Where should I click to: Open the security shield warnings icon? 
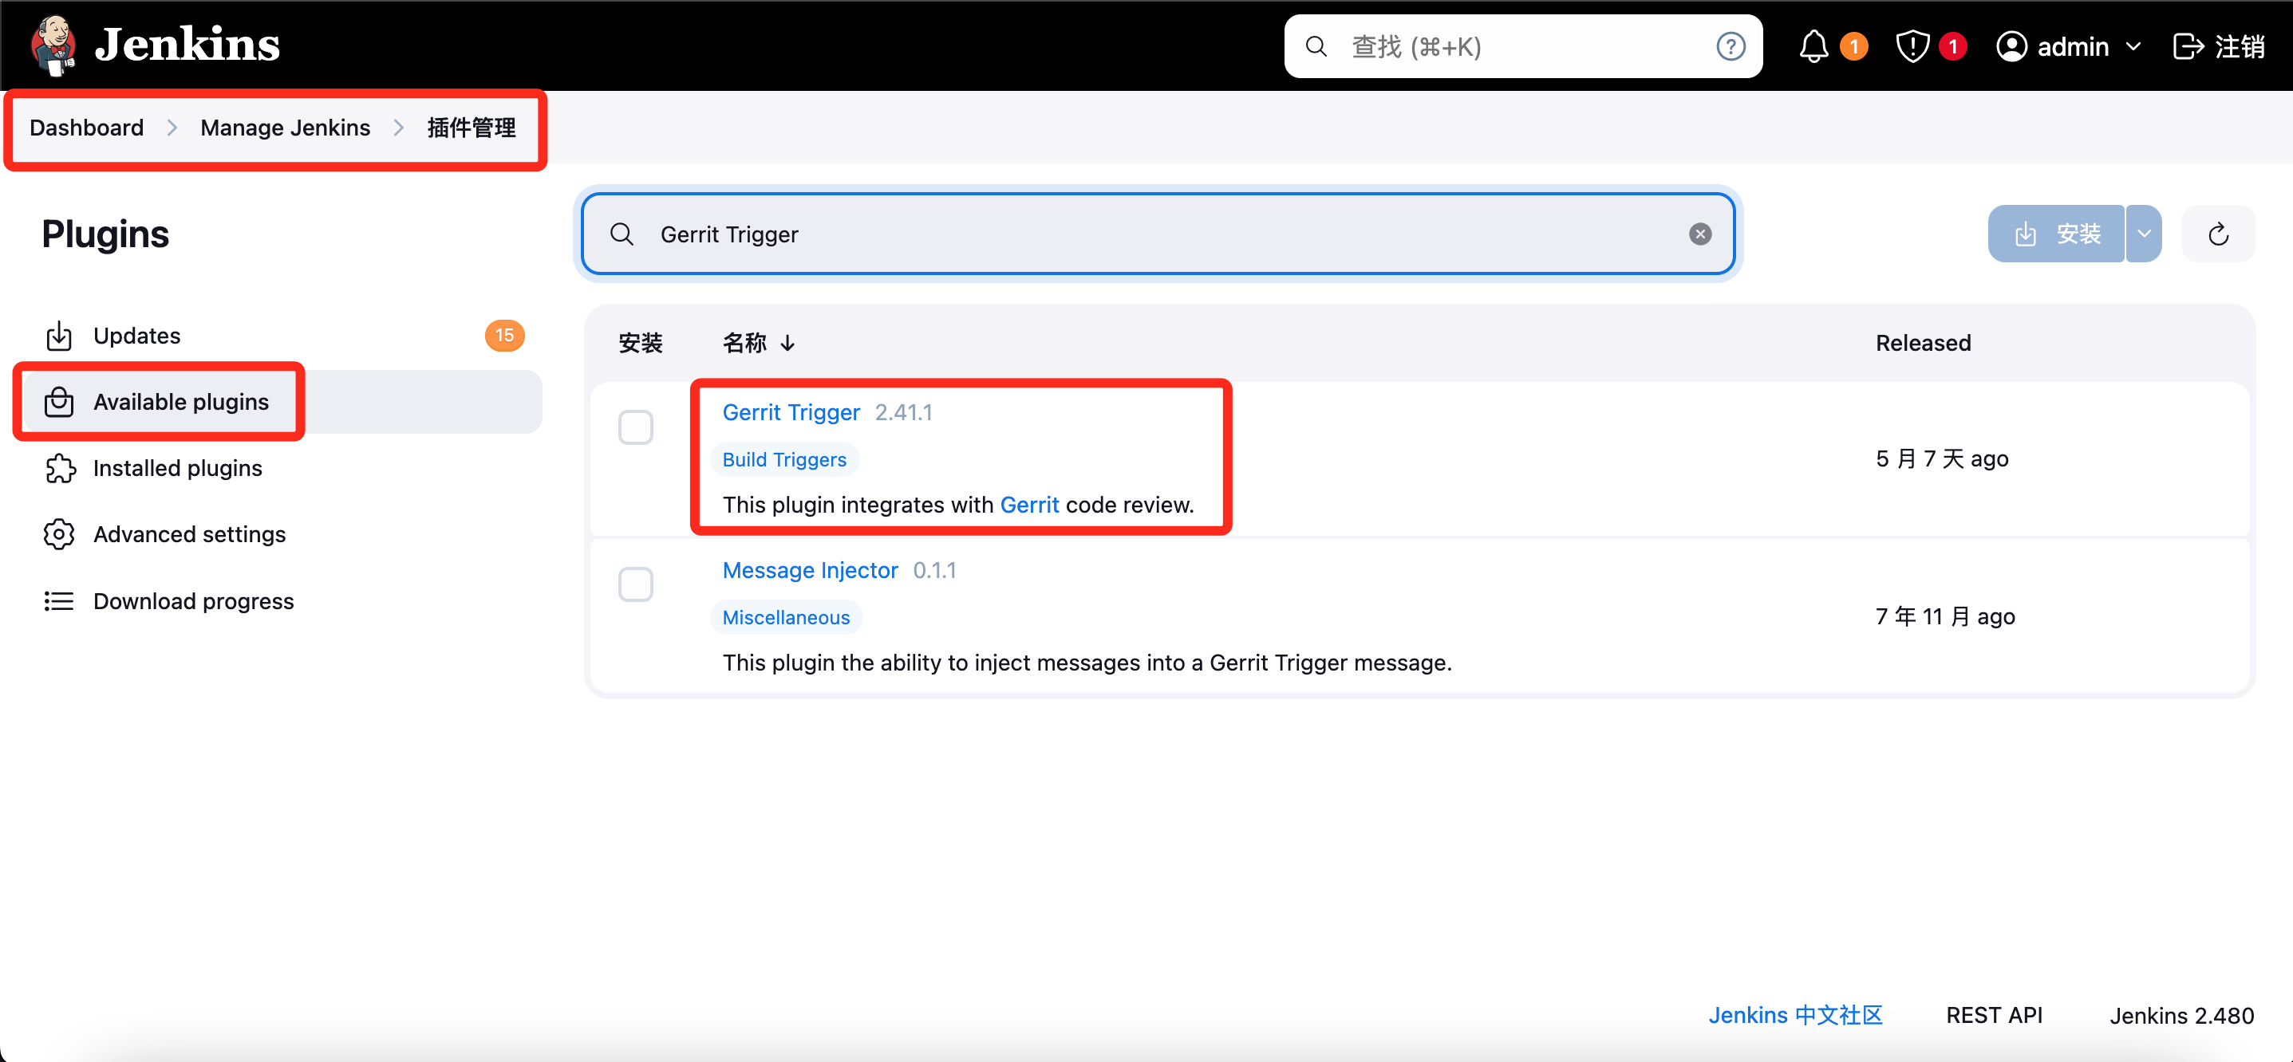point(1912,46)
